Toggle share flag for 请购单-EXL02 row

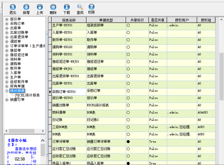tap(128, 47)
